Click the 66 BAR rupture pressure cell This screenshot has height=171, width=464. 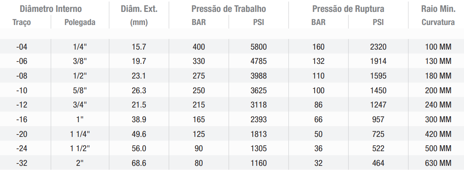[x=319, y=119]
